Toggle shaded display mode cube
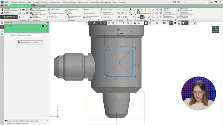Screen dimensions: 223x125 (x=146, y=23)
